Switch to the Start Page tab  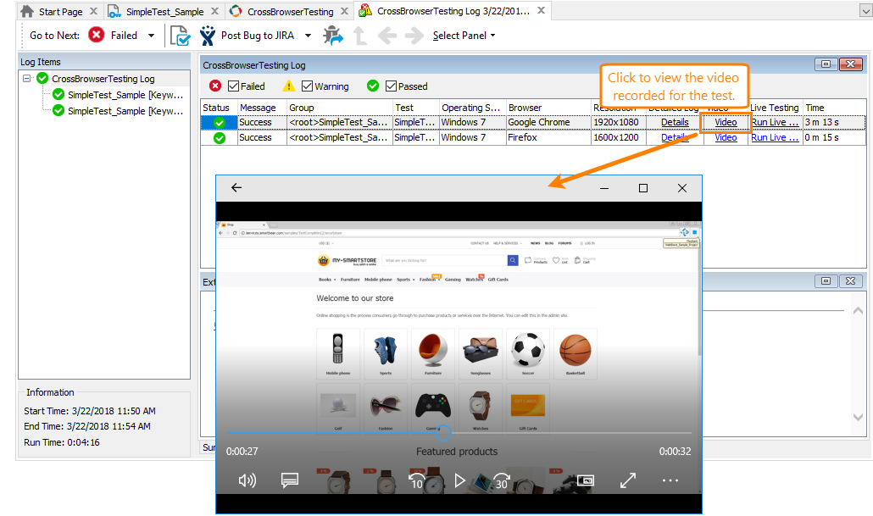coord(60,12)
